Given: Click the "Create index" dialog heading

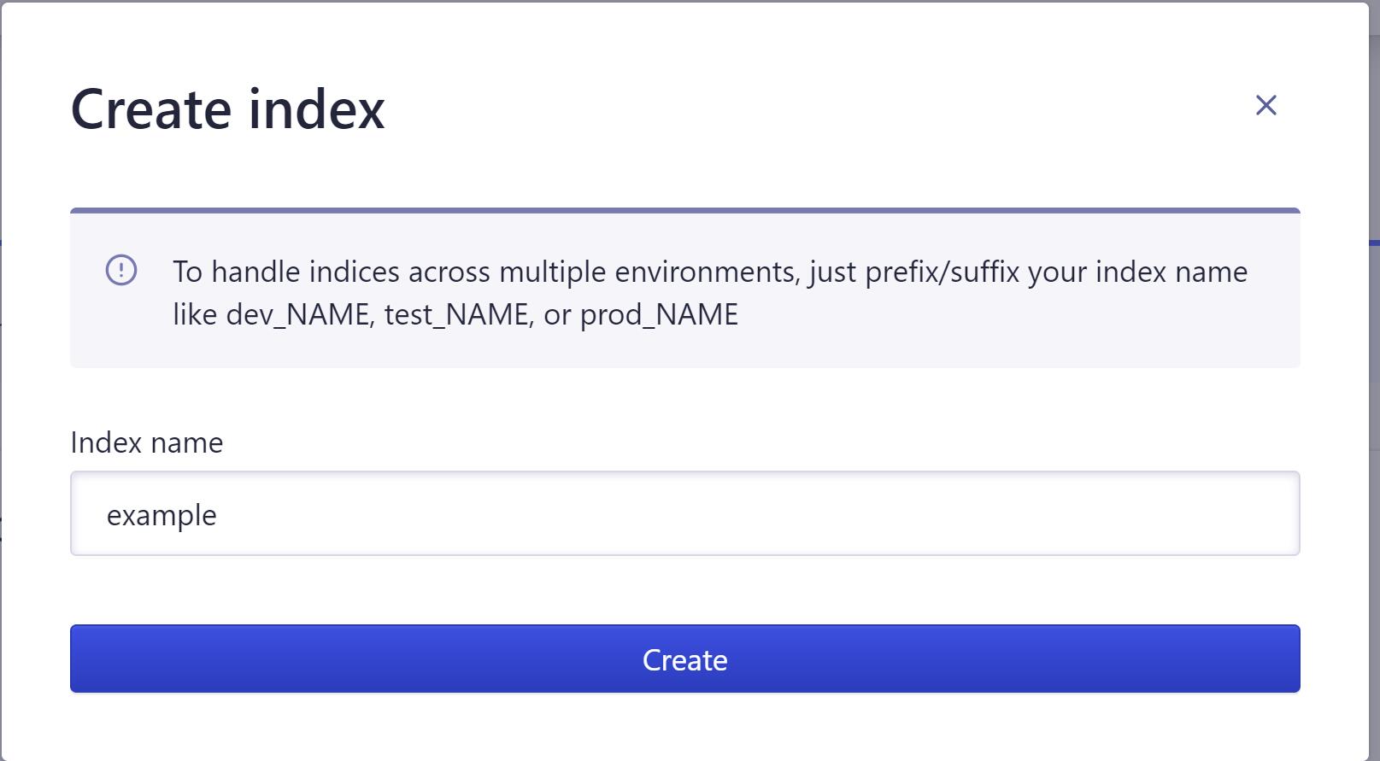Looking at the screenshot, I should point(227,109).
